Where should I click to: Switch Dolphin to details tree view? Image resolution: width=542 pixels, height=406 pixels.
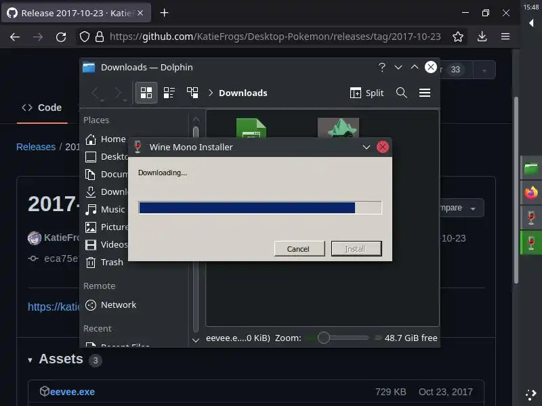coord(192,93)
